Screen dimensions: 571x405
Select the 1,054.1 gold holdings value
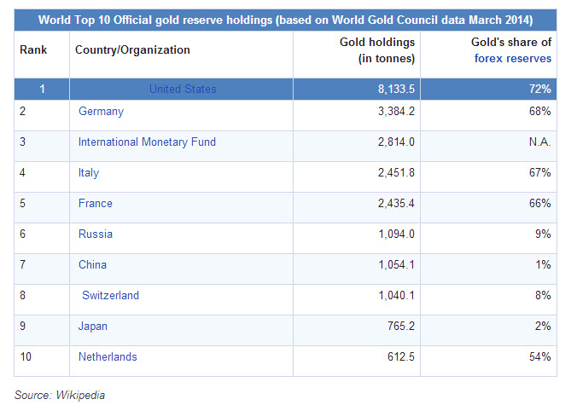(x=397, y=264)
